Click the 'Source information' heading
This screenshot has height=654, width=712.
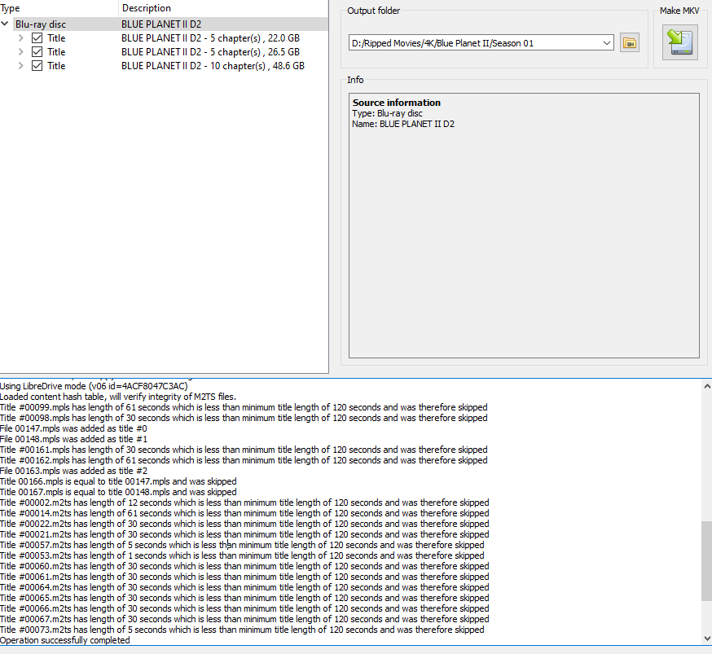pos(397,103)
